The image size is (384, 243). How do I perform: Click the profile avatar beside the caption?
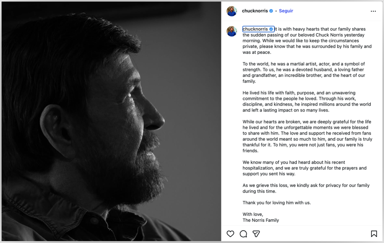click(232, 31)
